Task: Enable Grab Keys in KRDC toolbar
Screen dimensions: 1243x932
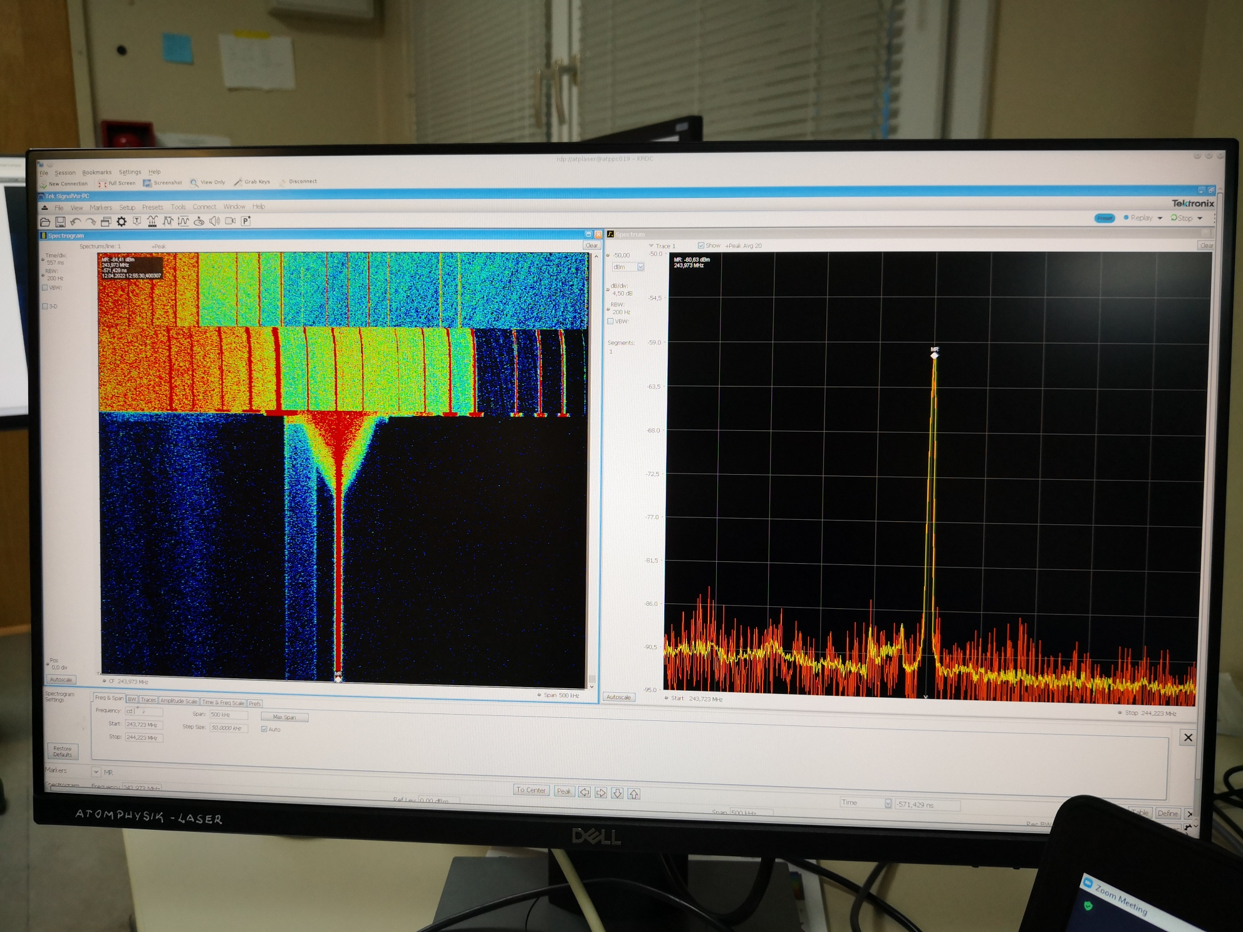Action: coord(252,182)
